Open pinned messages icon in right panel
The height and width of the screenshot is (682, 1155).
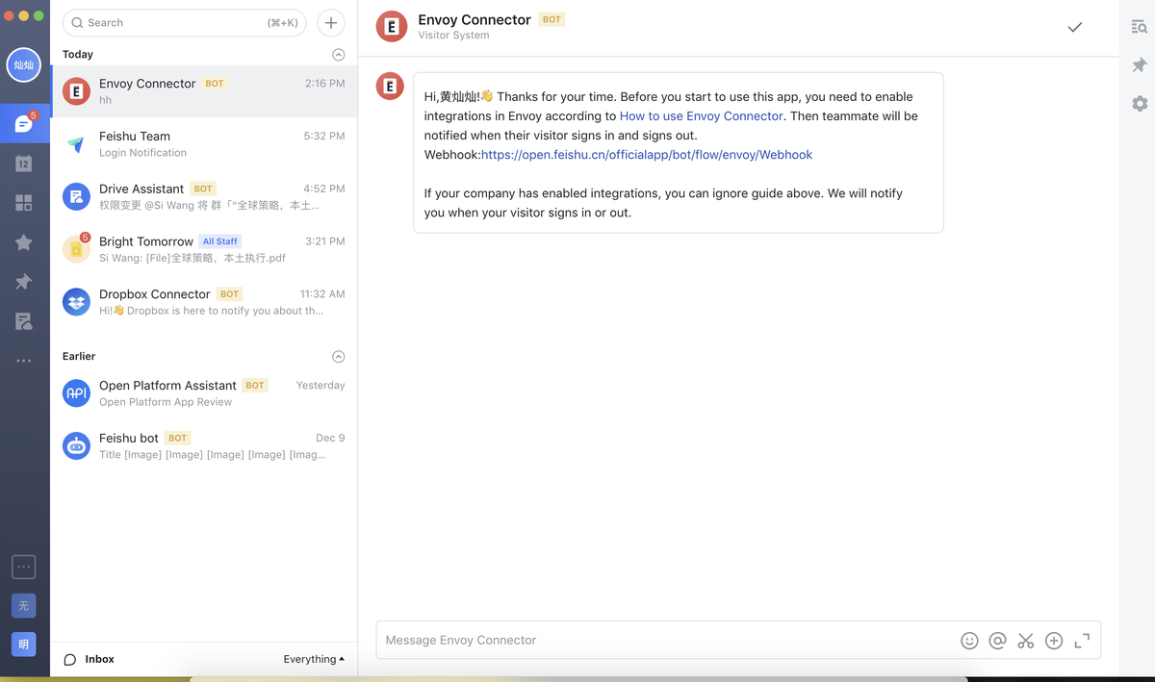point(1140,65)
